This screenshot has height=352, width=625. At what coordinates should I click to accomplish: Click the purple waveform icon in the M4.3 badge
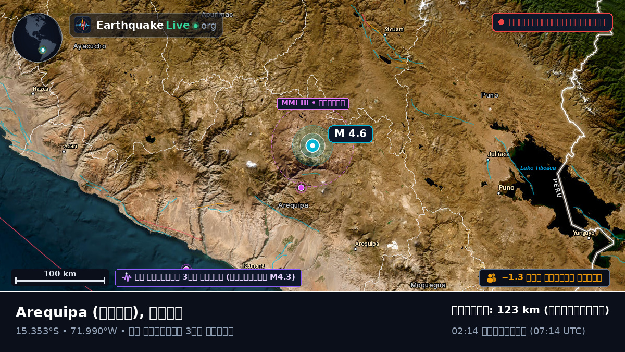127,277
